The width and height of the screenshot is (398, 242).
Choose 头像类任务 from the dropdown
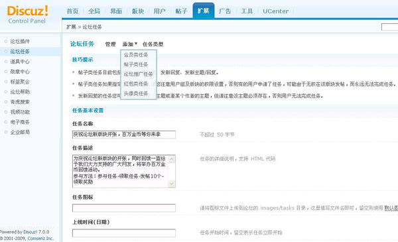136,93
